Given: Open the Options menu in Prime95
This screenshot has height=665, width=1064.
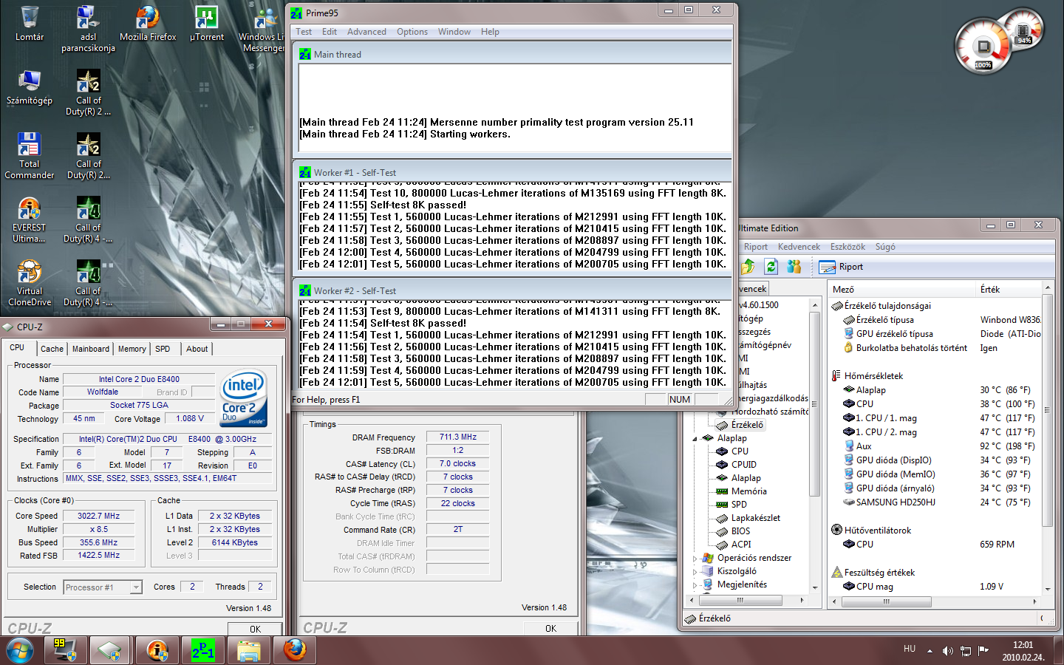Looking at the screenshot, I should pos(412,32).
